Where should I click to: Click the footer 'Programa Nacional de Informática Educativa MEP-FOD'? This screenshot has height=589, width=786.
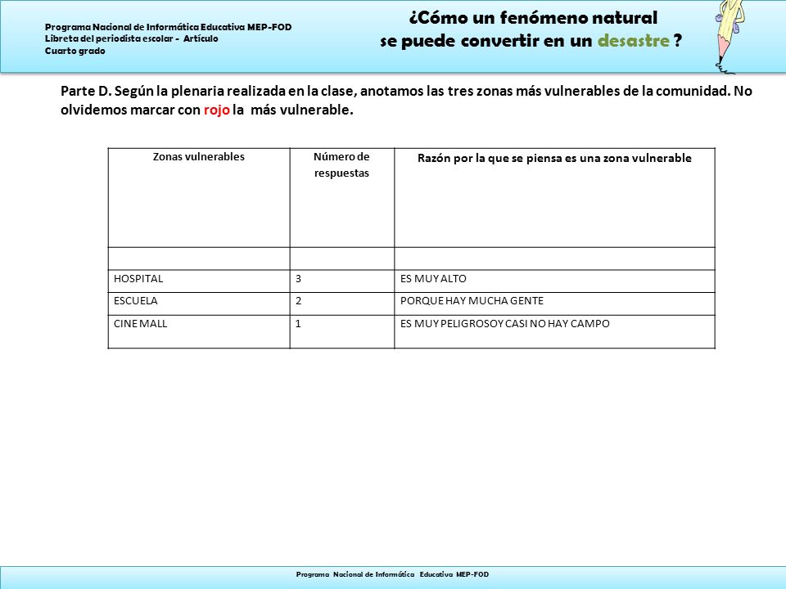click(x=392, y=574)
